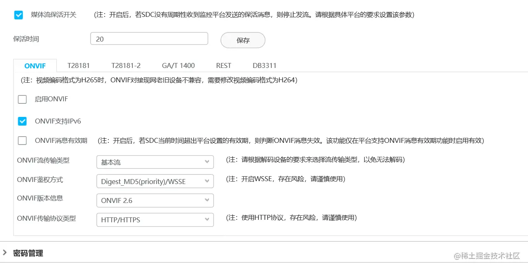This screenshot has width=528, height=268.
Task: Click the 保活时间 label
Action: 26,39
